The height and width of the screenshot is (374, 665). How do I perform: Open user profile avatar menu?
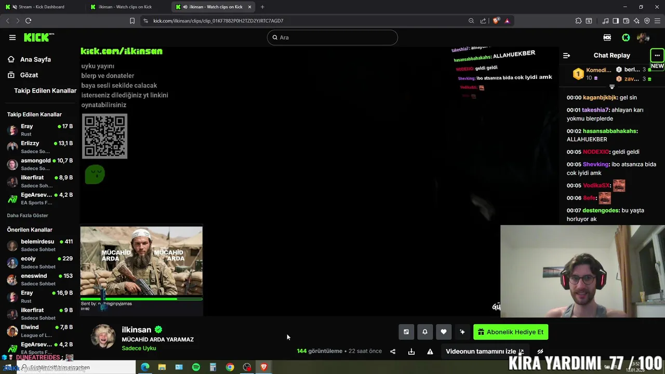[x=643, y=37]
